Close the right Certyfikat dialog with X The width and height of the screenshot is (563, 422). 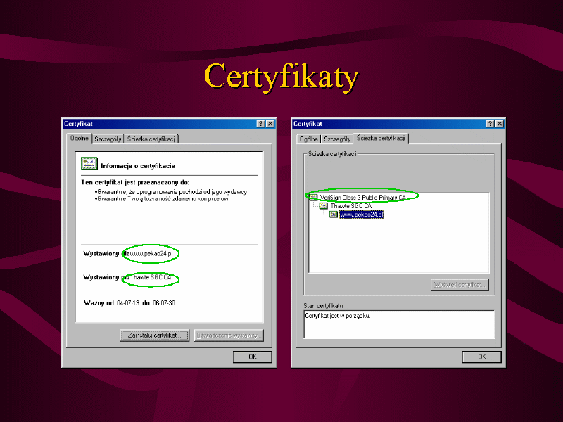500,124
